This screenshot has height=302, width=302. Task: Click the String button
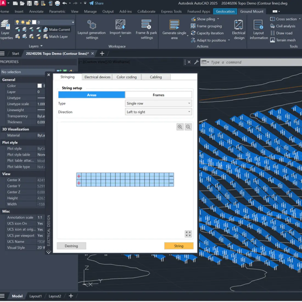179,246
